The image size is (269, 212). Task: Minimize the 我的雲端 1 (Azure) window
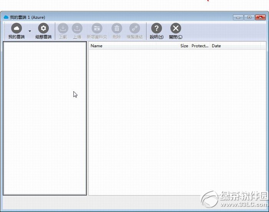238,18
